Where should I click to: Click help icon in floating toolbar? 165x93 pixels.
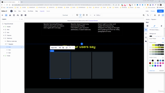click(70, 48)
